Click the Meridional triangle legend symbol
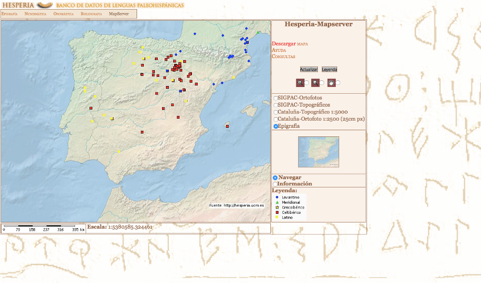Image resolution: width=481 pixels, height=283 pixels. click(x=277, y=202)
